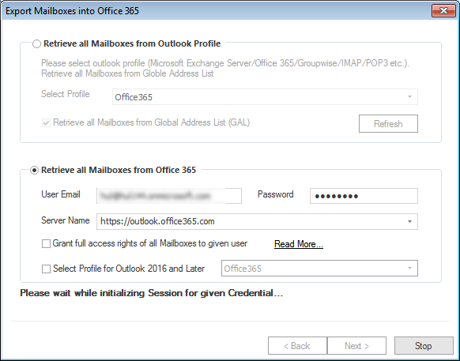Toggle Retrieve all Mailboxes from GAL checkbox
460x361 pixels.
(46, 122)
